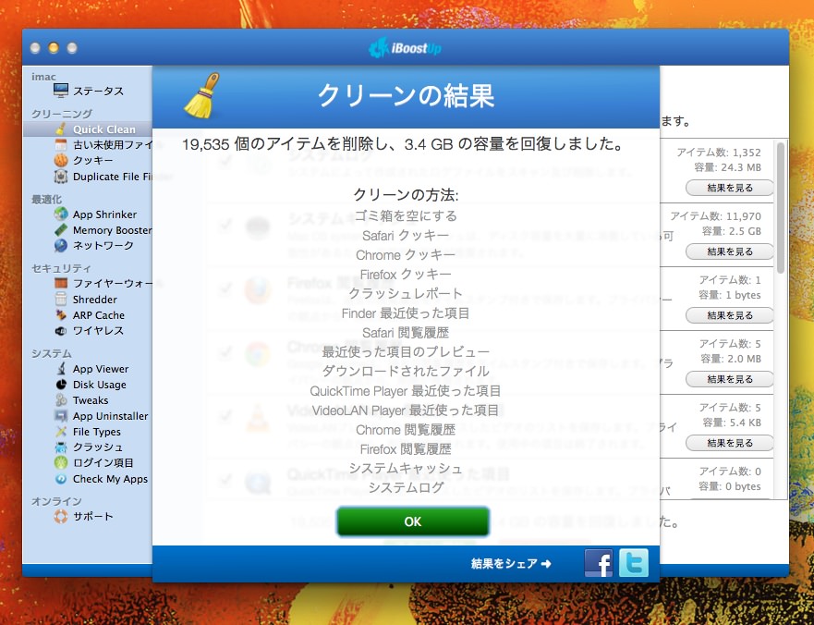Click 結果を見る for the 2.0 MB row

(x=729, y=379)
